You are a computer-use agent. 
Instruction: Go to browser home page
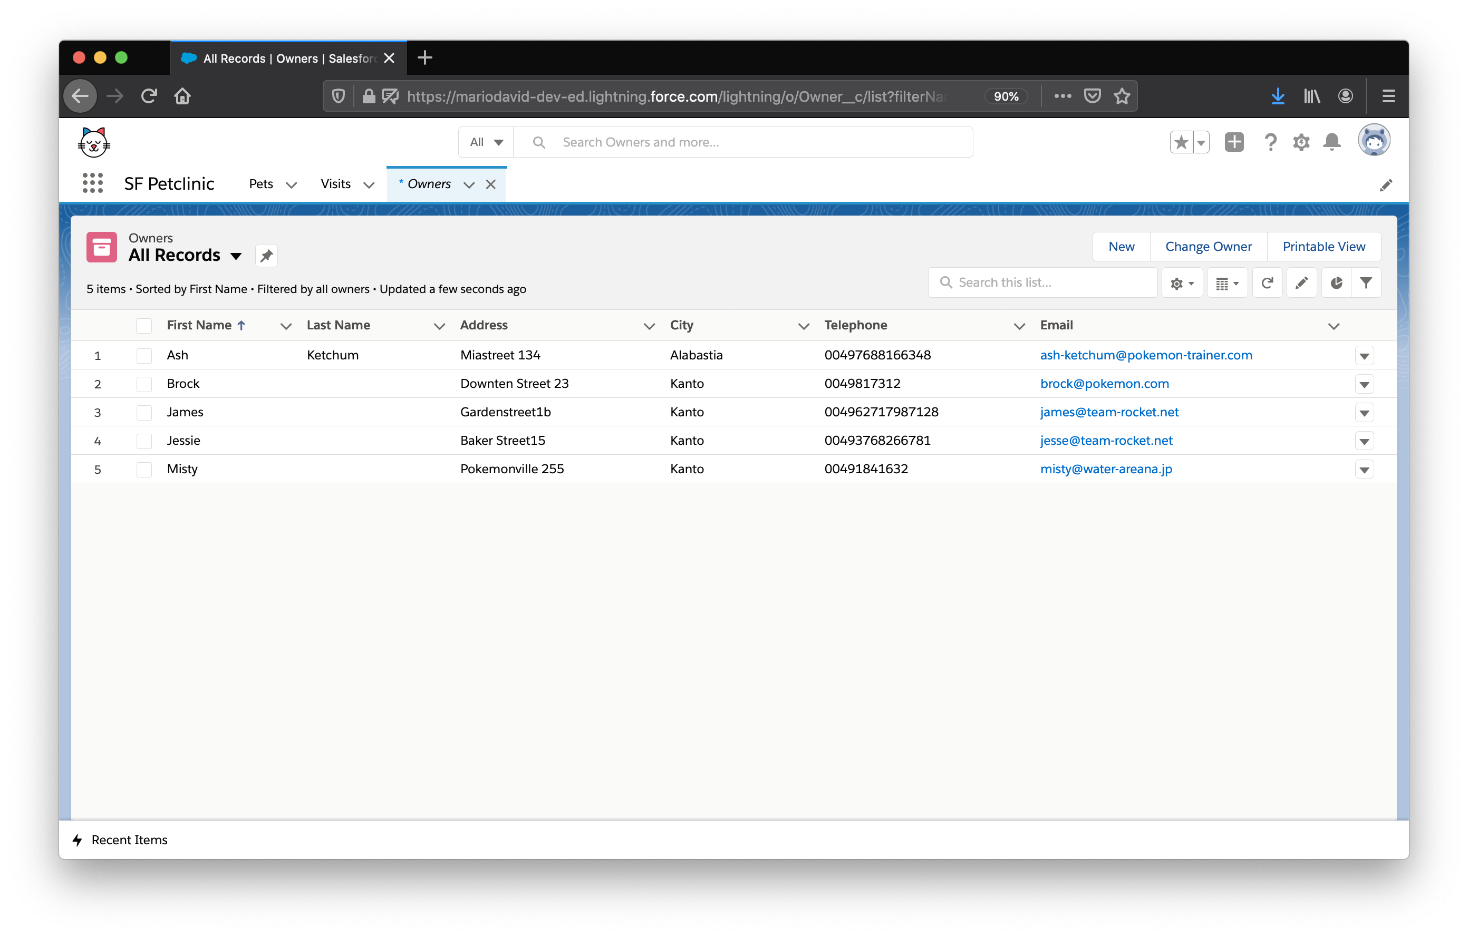(x=182, y=95)
